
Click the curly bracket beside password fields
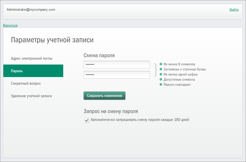(x=155, y=70)
